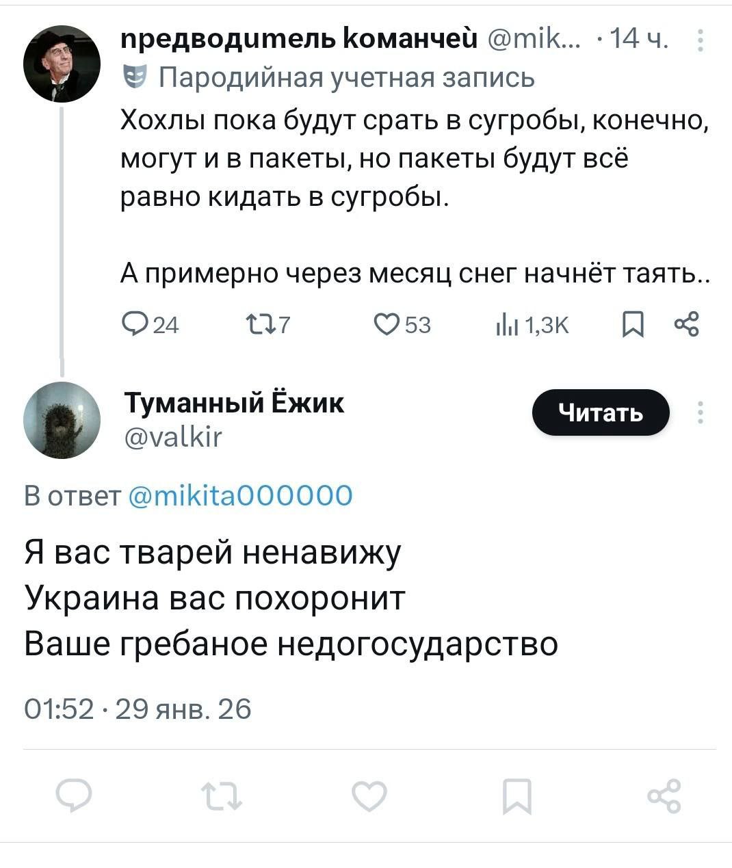Viewport: 732px width, 868px height.
Task: Bookmark the Туманный Ёжик tweet
Action: (x=517, y=796)
